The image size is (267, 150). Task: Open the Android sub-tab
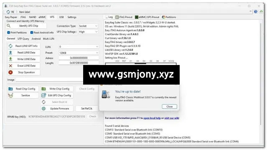[x=36, y=39]
